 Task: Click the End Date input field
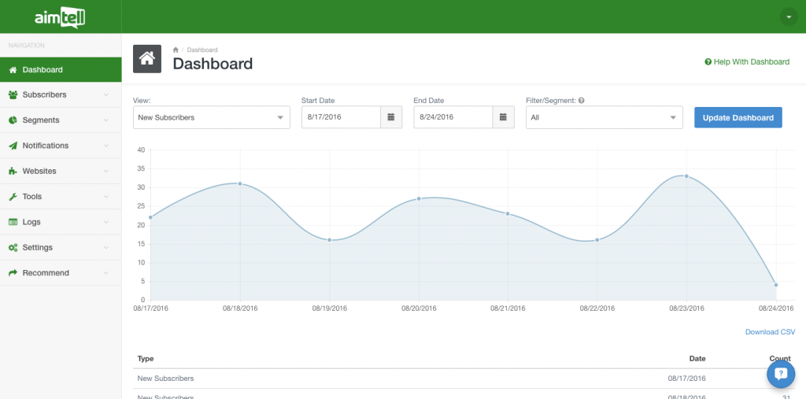click(453, 117)
